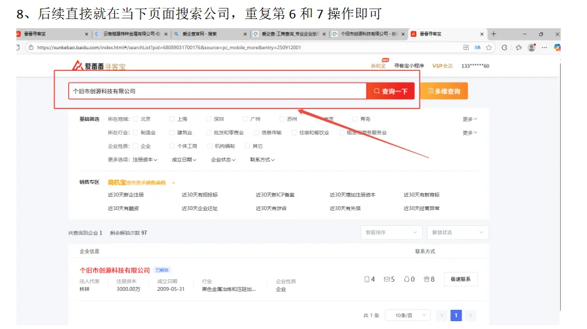587x329 pixels.
Task: Switch to the 个旧市创源科技有限公司 tab
Action: click(368, 33)
